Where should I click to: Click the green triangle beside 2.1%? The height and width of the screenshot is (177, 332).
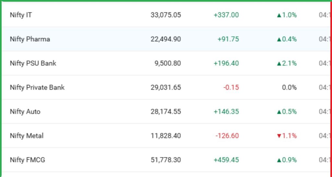tap(279, 64)
